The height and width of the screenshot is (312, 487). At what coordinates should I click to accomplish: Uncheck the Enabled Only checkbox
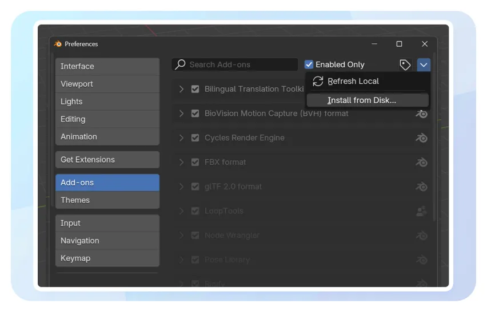coord(309,65)
